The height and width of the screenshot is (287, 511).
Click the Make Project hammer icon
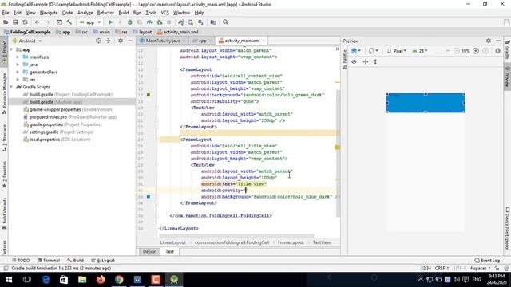pos(69,22)
